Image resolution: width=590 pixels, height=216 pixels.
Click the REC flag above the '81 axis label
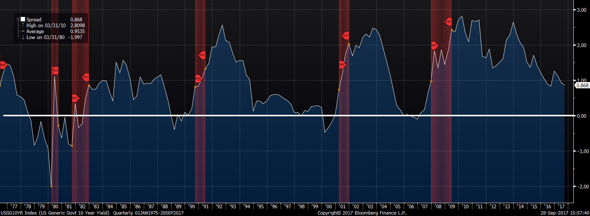coord(75,98)
